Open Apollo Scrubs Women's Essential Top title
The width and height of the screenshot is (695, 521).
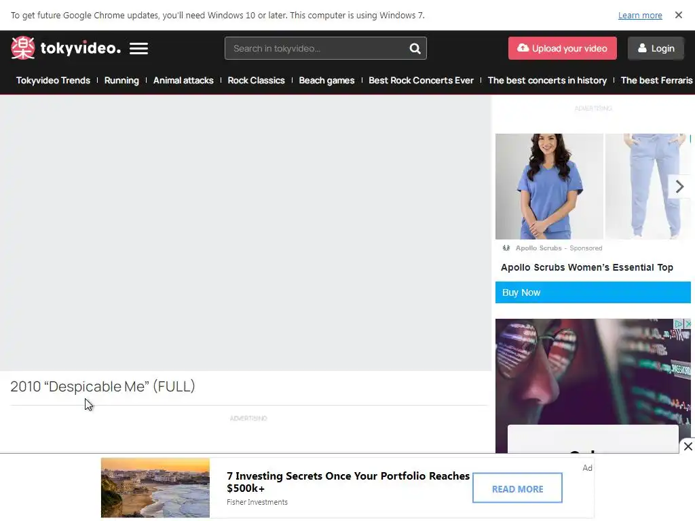pyautogui.click(x=587, y=267)
